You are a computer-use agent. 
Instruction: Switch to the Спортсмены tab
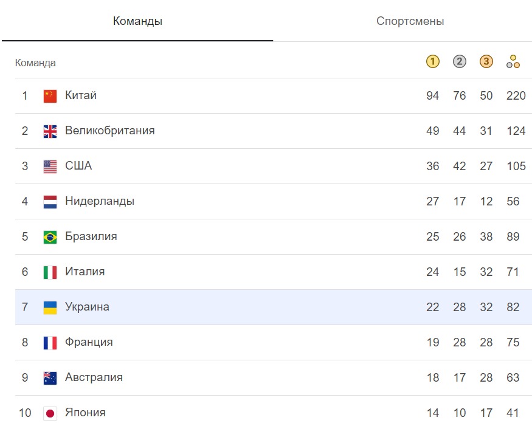(x=410, y=22)
